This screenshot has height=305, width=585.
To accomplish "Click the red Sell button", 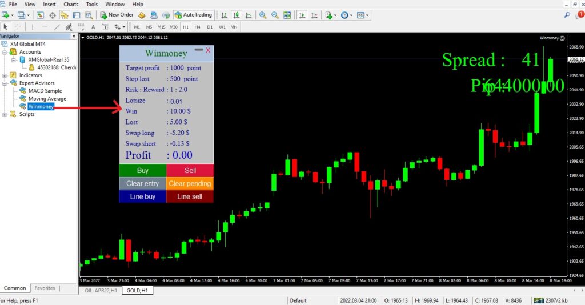I will tap(190, 170).
